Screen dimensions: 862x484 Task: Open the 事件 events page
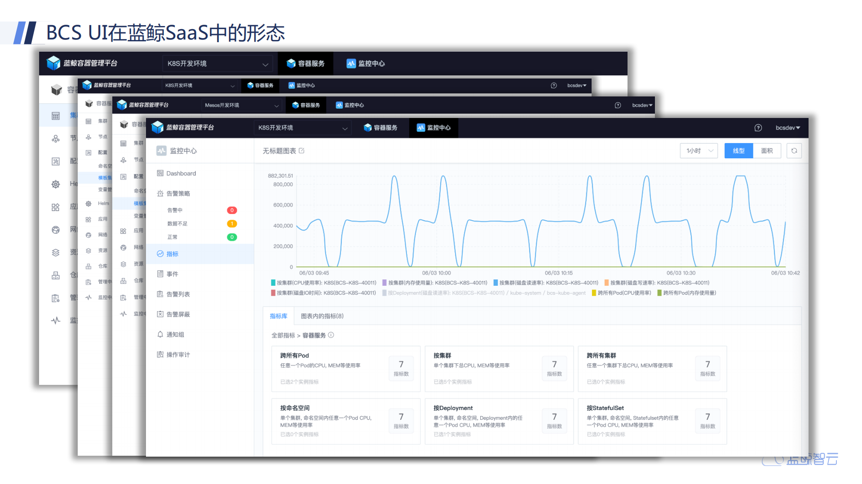click(x=172, y=274)
